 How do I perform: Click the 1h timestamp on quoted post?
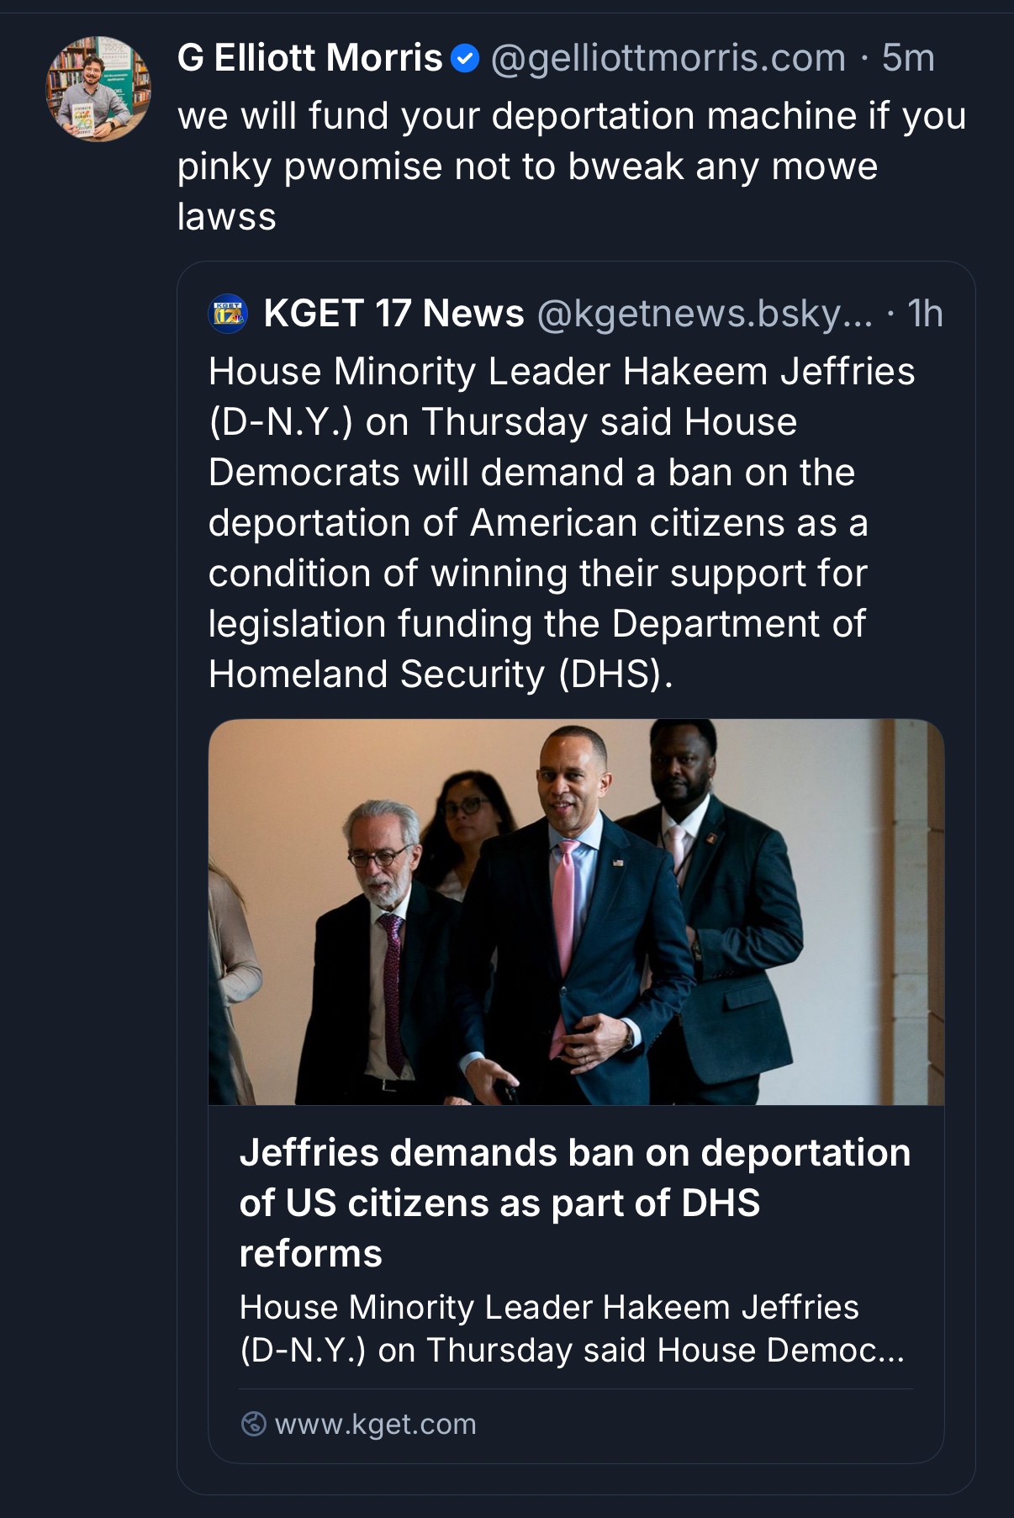[925, 314]
